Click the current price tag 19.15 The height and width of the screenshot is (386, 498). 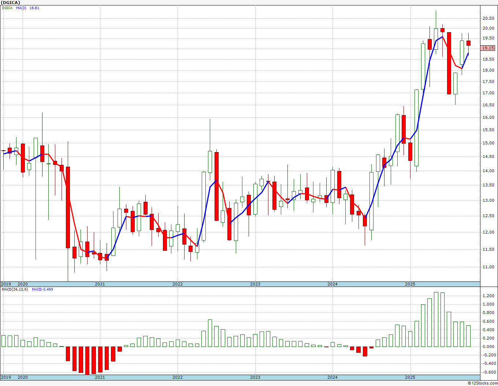[x=488, y=48]
